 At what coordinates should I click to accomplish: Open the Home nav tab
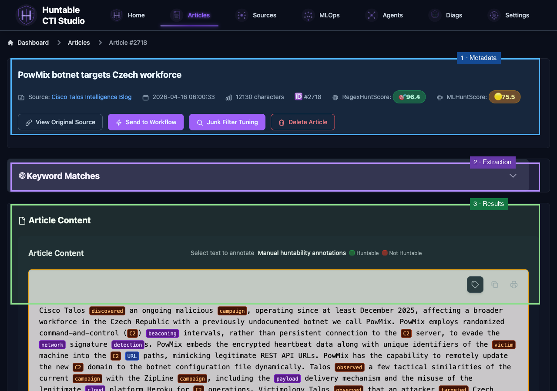[x=128, y=15]
